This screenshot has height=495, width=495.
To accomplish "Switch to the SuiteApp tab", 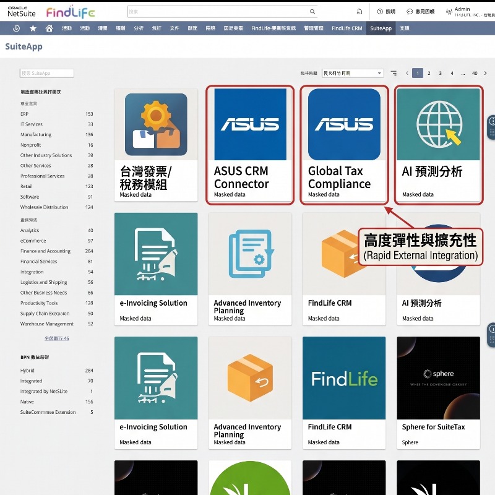I will [381, 28].
